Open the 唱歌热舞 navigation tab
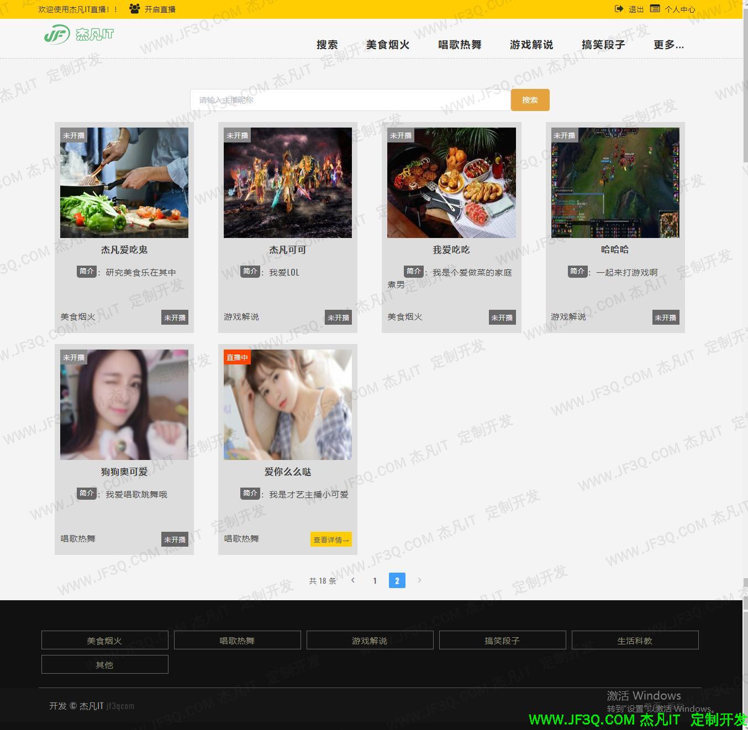The height and width of the screenshot is (730, 748). coord(460,45)
